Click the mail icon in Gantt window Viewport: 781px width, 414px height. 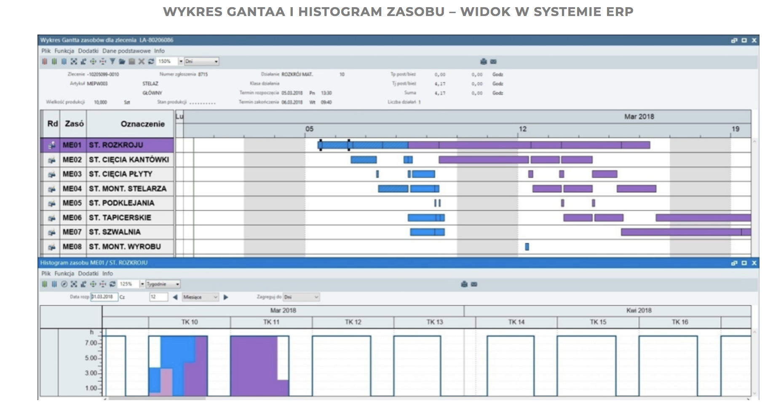tap(493, 62)
